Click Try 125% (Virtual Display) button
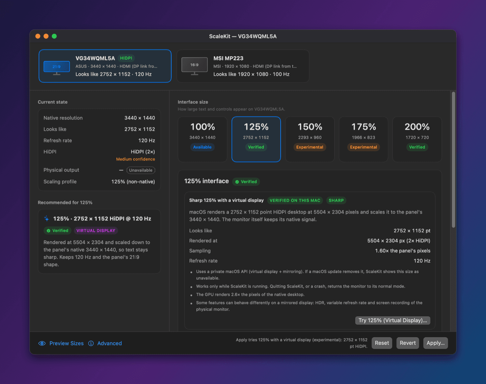 tap(393, 321)
